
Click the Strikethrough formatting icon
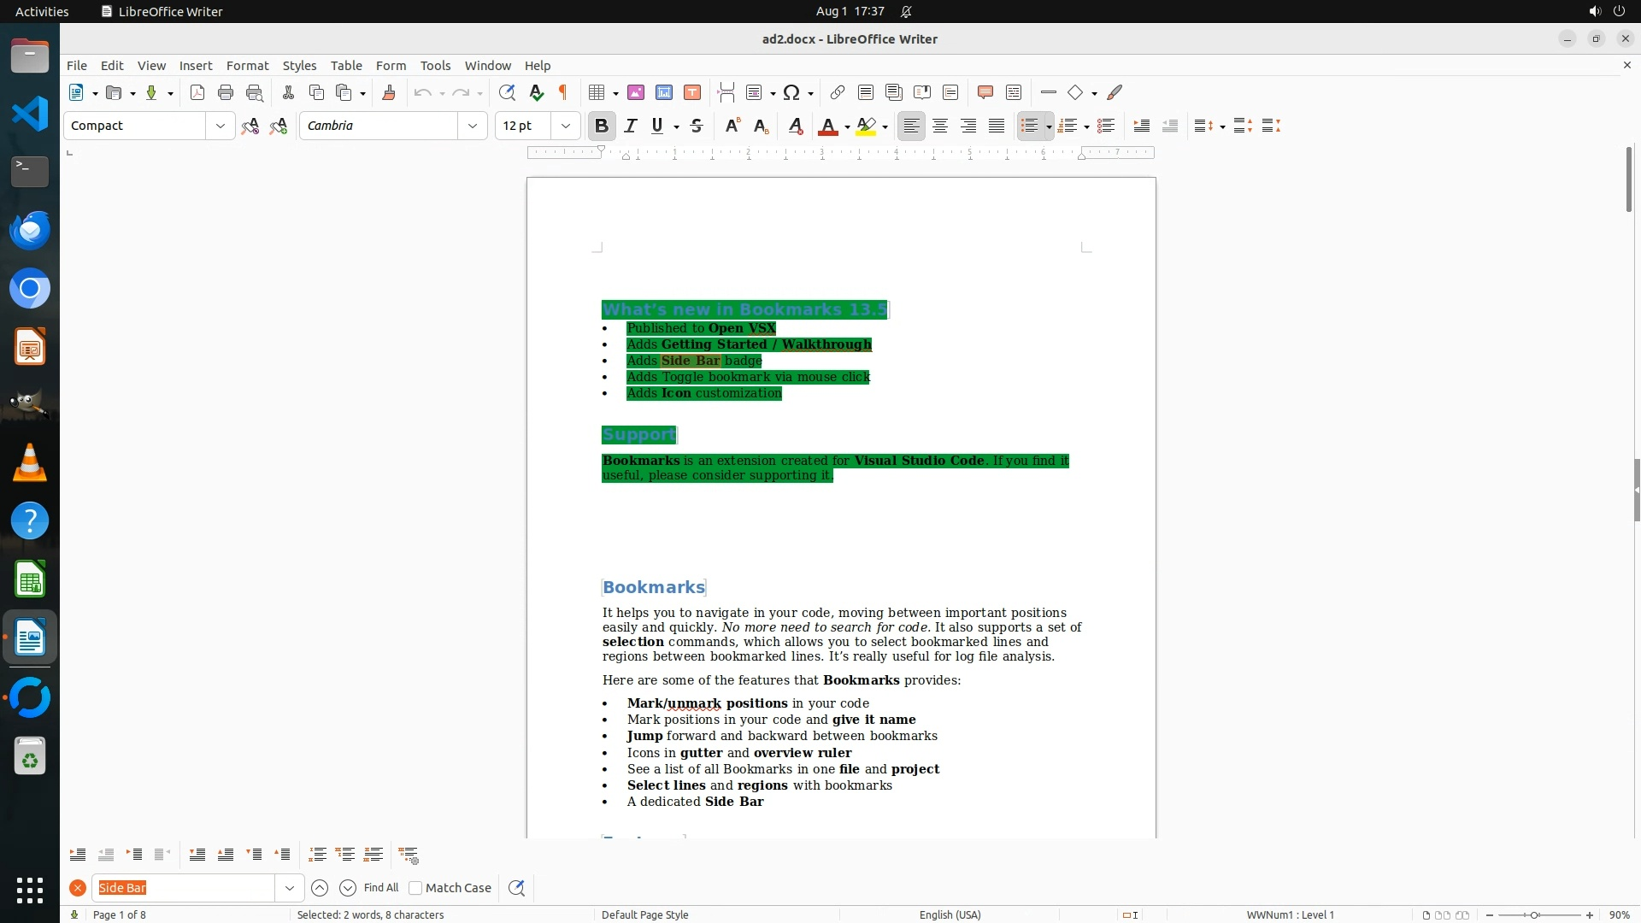point(697,126)
